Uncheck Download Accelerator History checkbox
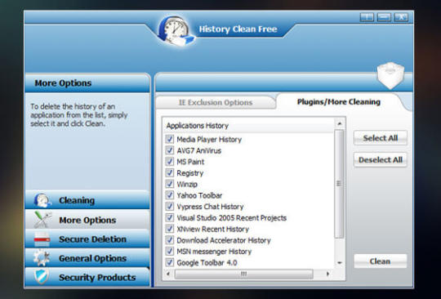441x299 pixels. pos(169,240)
